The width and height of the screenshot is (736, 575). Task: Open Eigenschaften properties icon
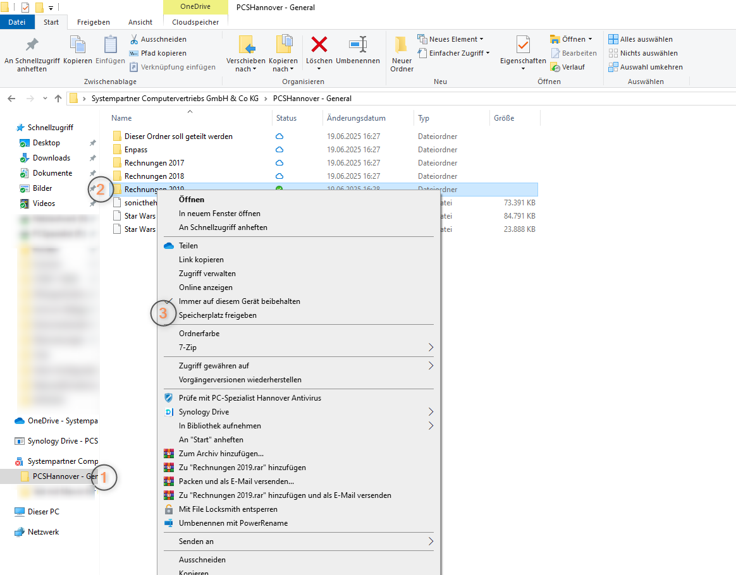coord(523,45)
